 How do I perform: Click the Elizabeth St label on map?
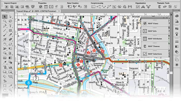(x=137, y=62)
